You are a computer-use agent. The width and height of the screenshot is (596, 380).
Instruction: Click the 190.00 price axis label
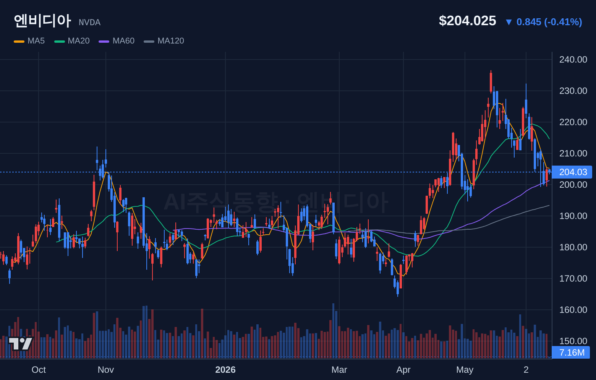pos(573,216)
